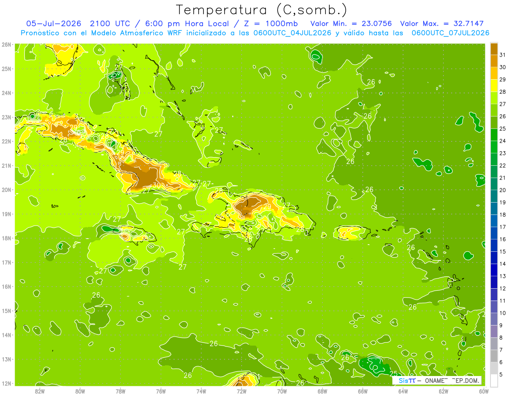Click the colorbar label 5

(501, 375)
